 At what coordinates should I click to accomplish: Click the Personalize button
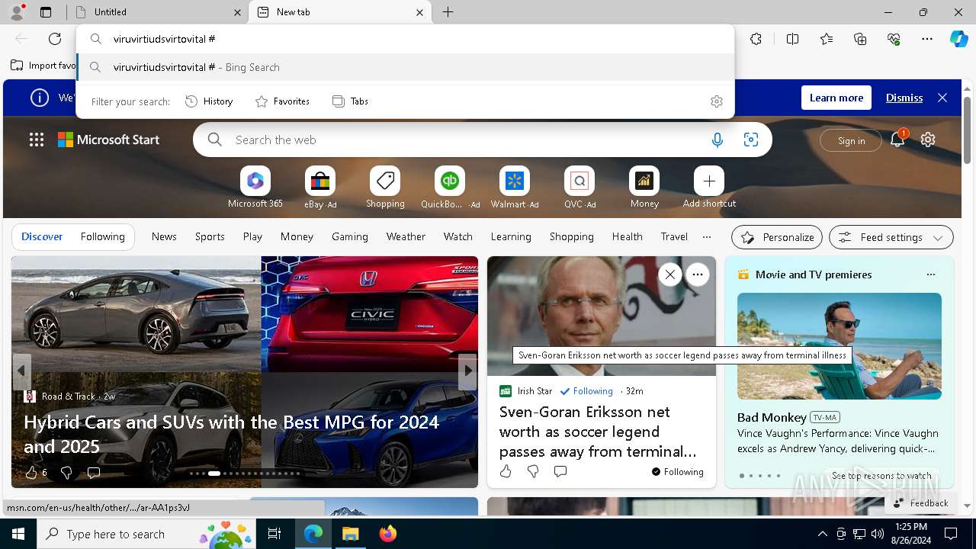(x=777, y=237)
